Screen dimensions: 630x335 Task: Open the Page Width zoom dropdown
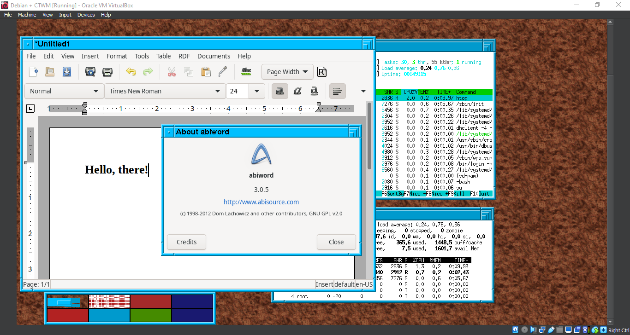click(287, 72)
